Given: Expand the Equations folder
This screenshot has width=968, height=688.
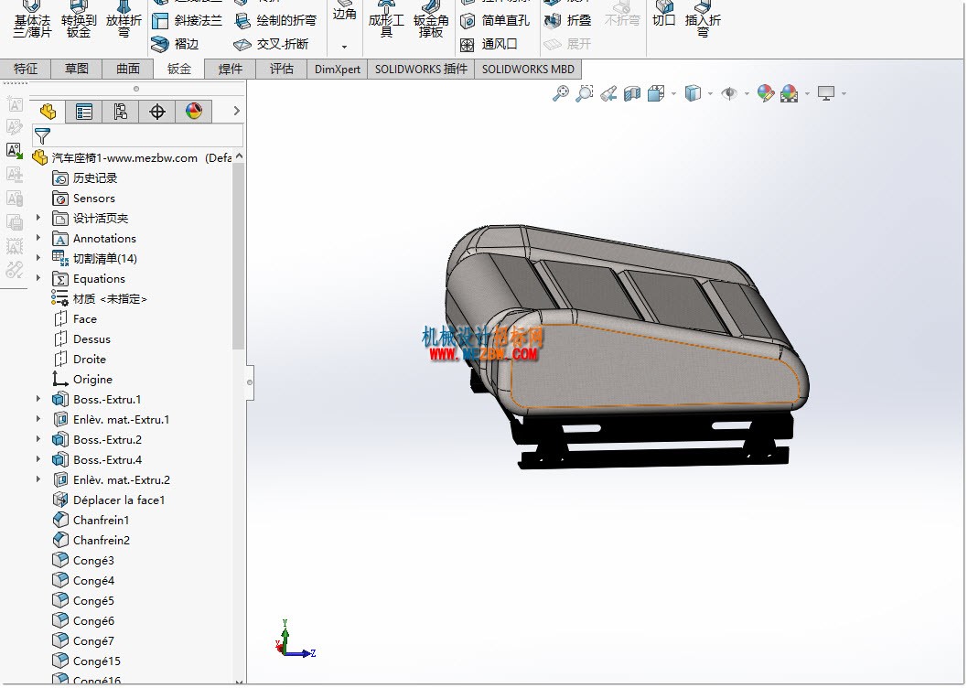Looking at the screenshot, I should pyautogui.click(x=38, y=278).
